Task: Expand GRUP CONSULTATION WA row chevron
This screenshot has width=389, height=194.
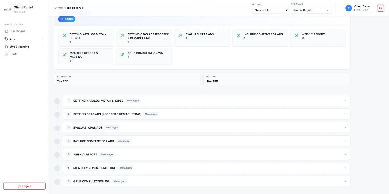Action: (x=345, y=181)
